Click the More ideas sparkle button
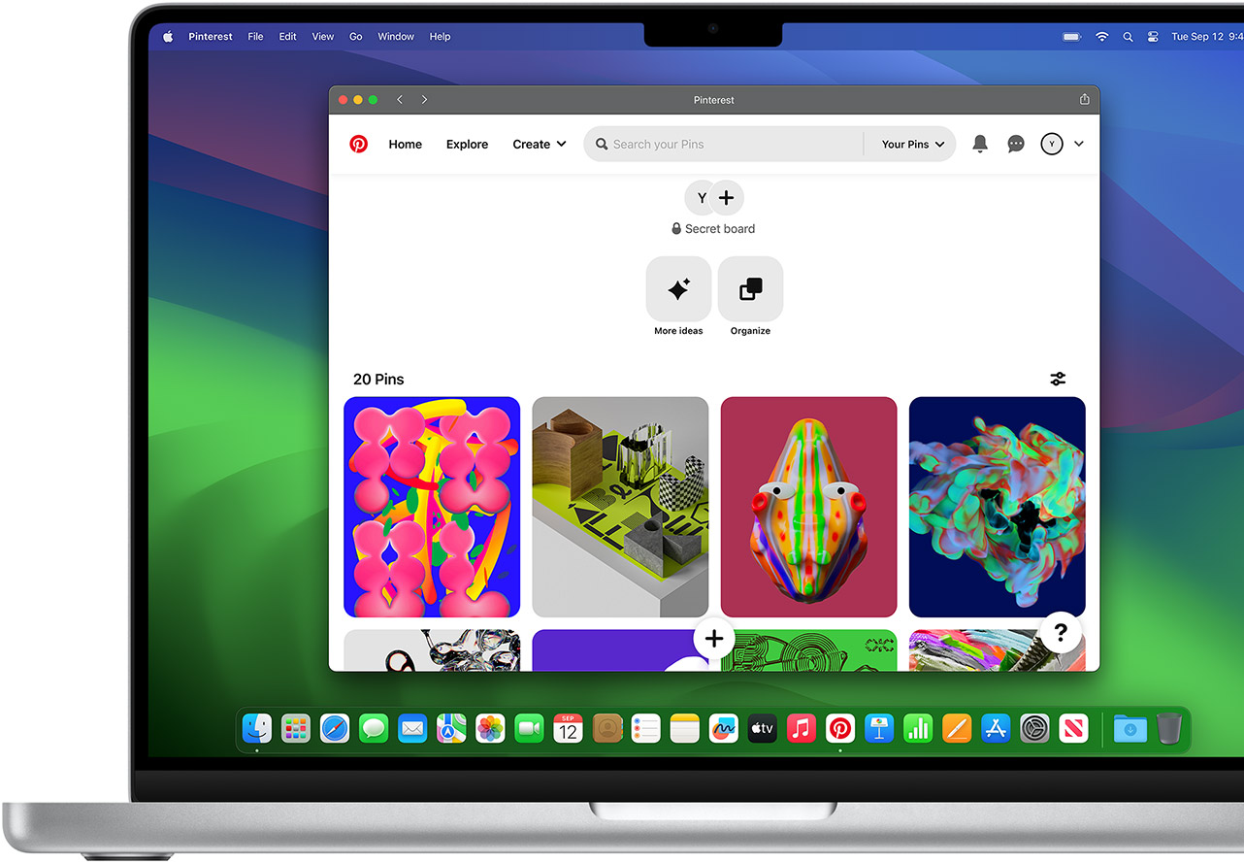This screenshot has width=1244, height=864. (678, 289)
